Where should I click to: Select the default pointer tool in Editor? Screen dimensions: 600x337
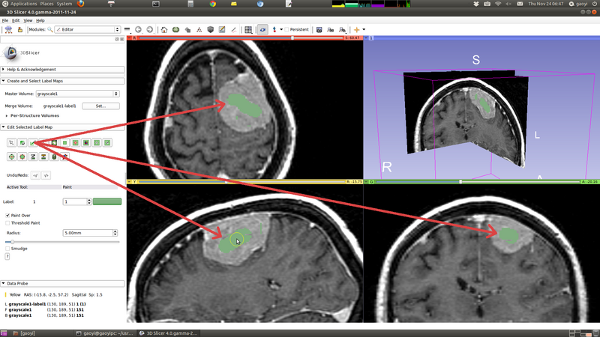click(x=11, y=142)
